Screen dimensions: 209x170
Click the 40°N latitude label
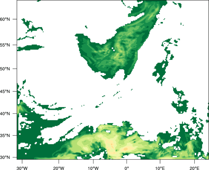coord(5,114)
